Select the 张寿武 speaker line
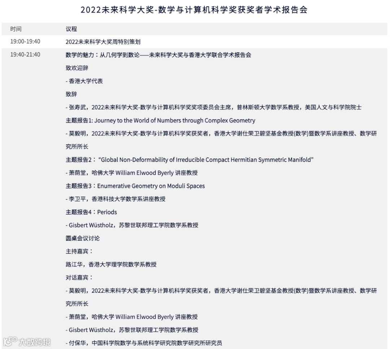The height and width of the screenshot is (349, 390). [x=213, y=107]
